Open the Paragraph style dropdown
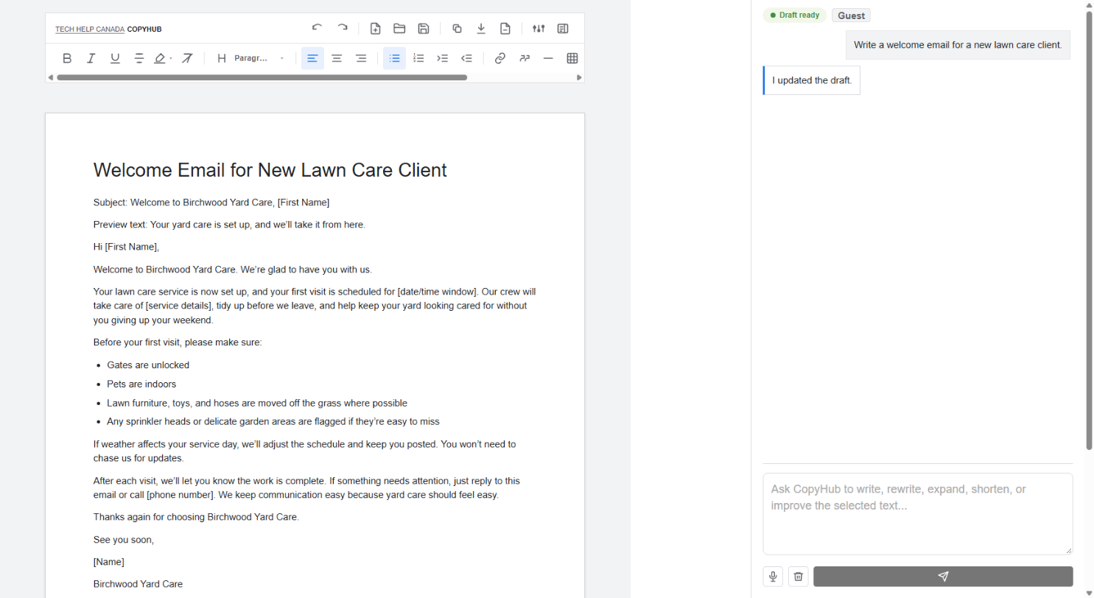The height and width of the screenshot is (598, 1094). pos(259,58)
